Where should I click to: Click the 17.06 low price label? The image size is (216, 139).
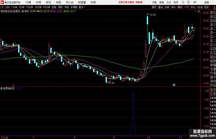coord(111,83)
